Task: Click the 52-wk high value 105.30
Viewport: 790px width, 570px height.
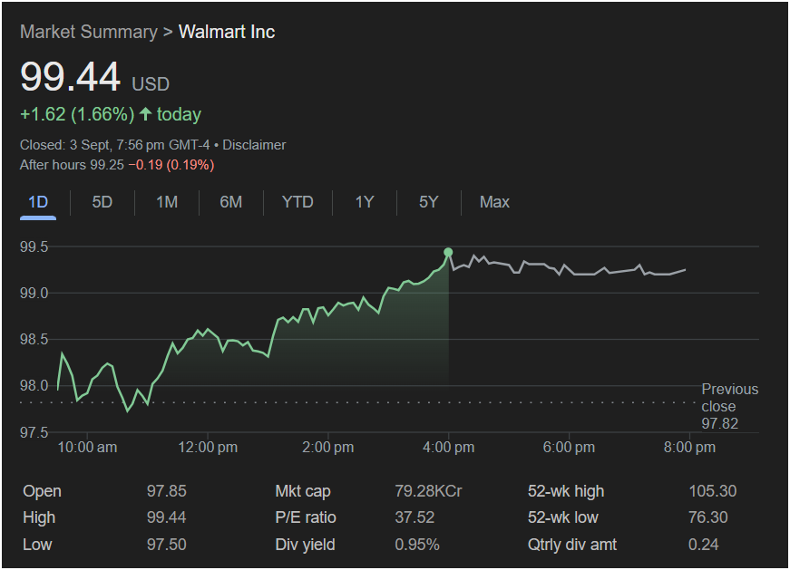Action: click(x=713, y=491)
